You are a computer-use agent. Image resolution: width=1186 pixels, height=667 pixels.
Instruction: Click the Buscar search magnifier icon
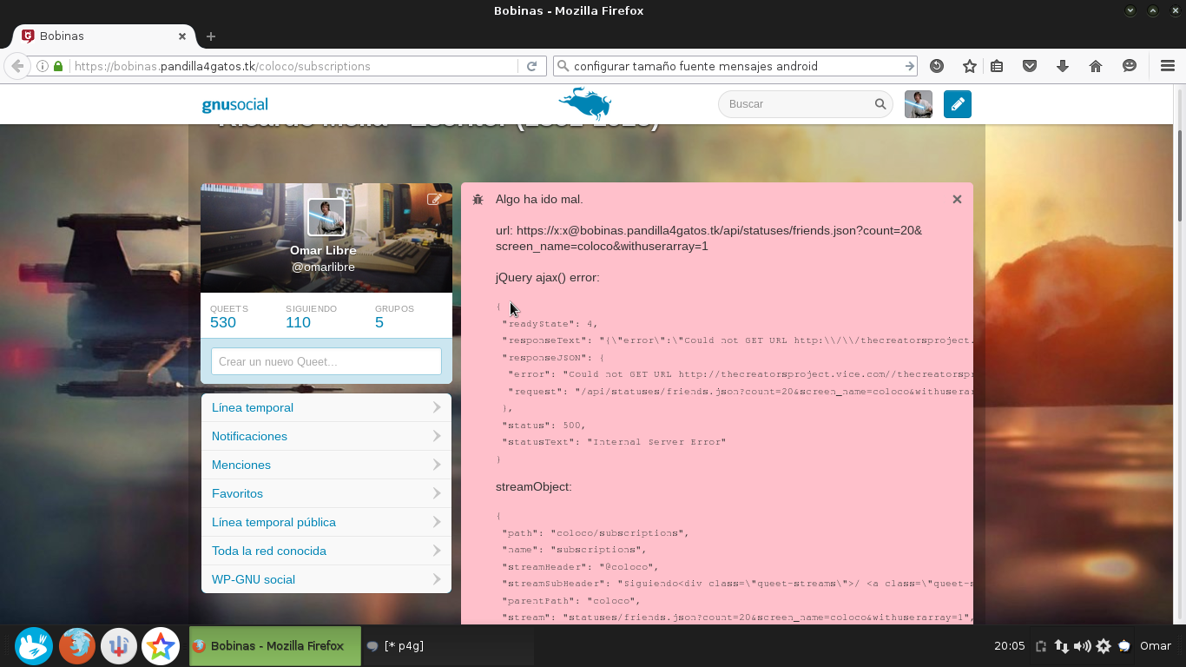point(880,104)
